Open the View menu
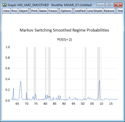 pos(6,11)
